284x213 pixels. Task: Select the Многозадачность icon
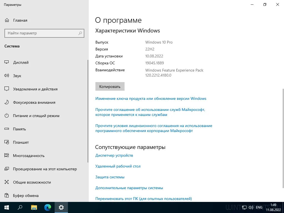[x=7, y=155]
